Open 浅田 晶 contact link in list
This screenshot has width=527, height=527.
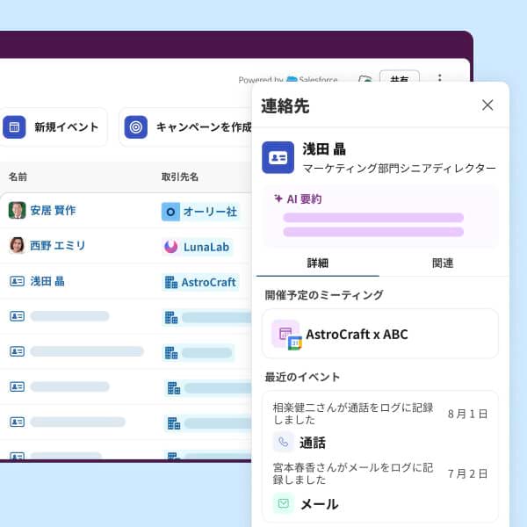[47, 281]
